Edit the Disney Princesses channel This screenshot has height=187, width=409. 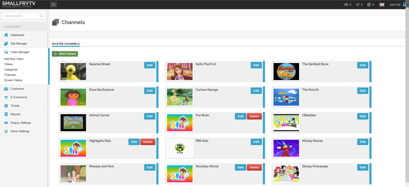(x=363, y=167)
